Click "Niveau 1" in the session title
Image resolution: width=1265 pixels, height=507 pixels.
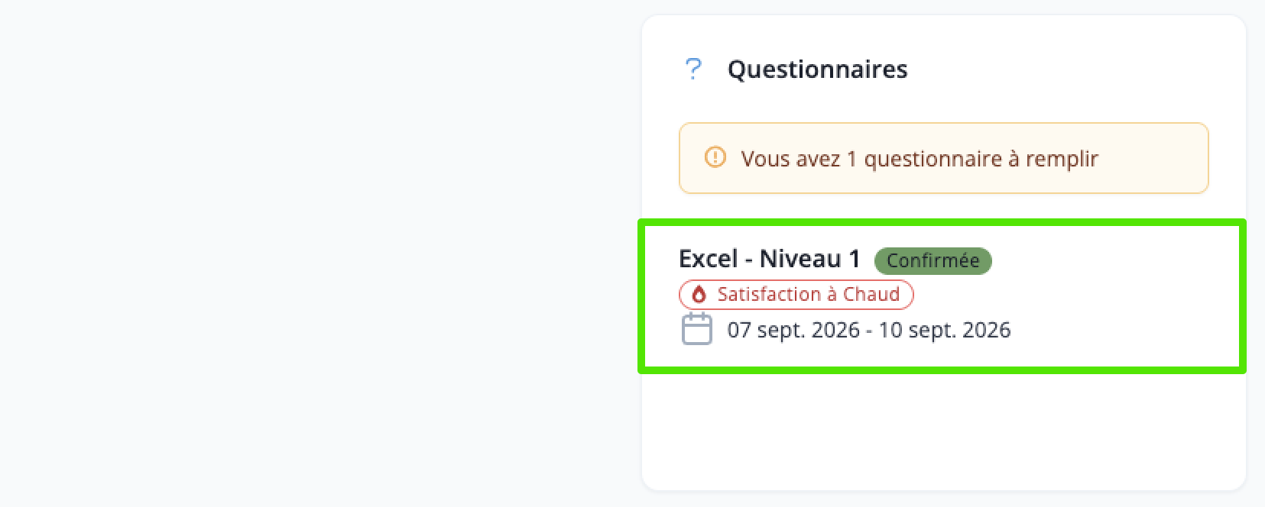(809, 259)
